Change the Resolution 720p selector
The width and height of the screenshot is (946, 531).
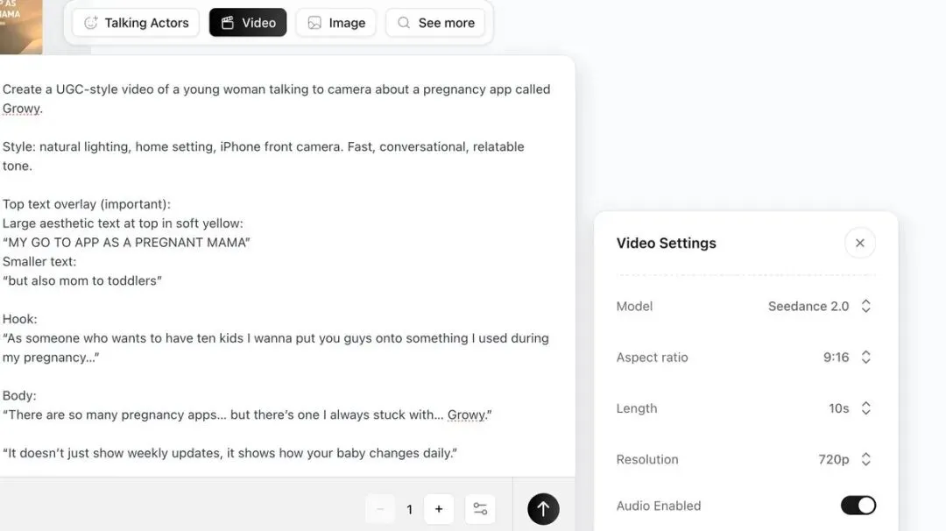(x=844, y=460)
